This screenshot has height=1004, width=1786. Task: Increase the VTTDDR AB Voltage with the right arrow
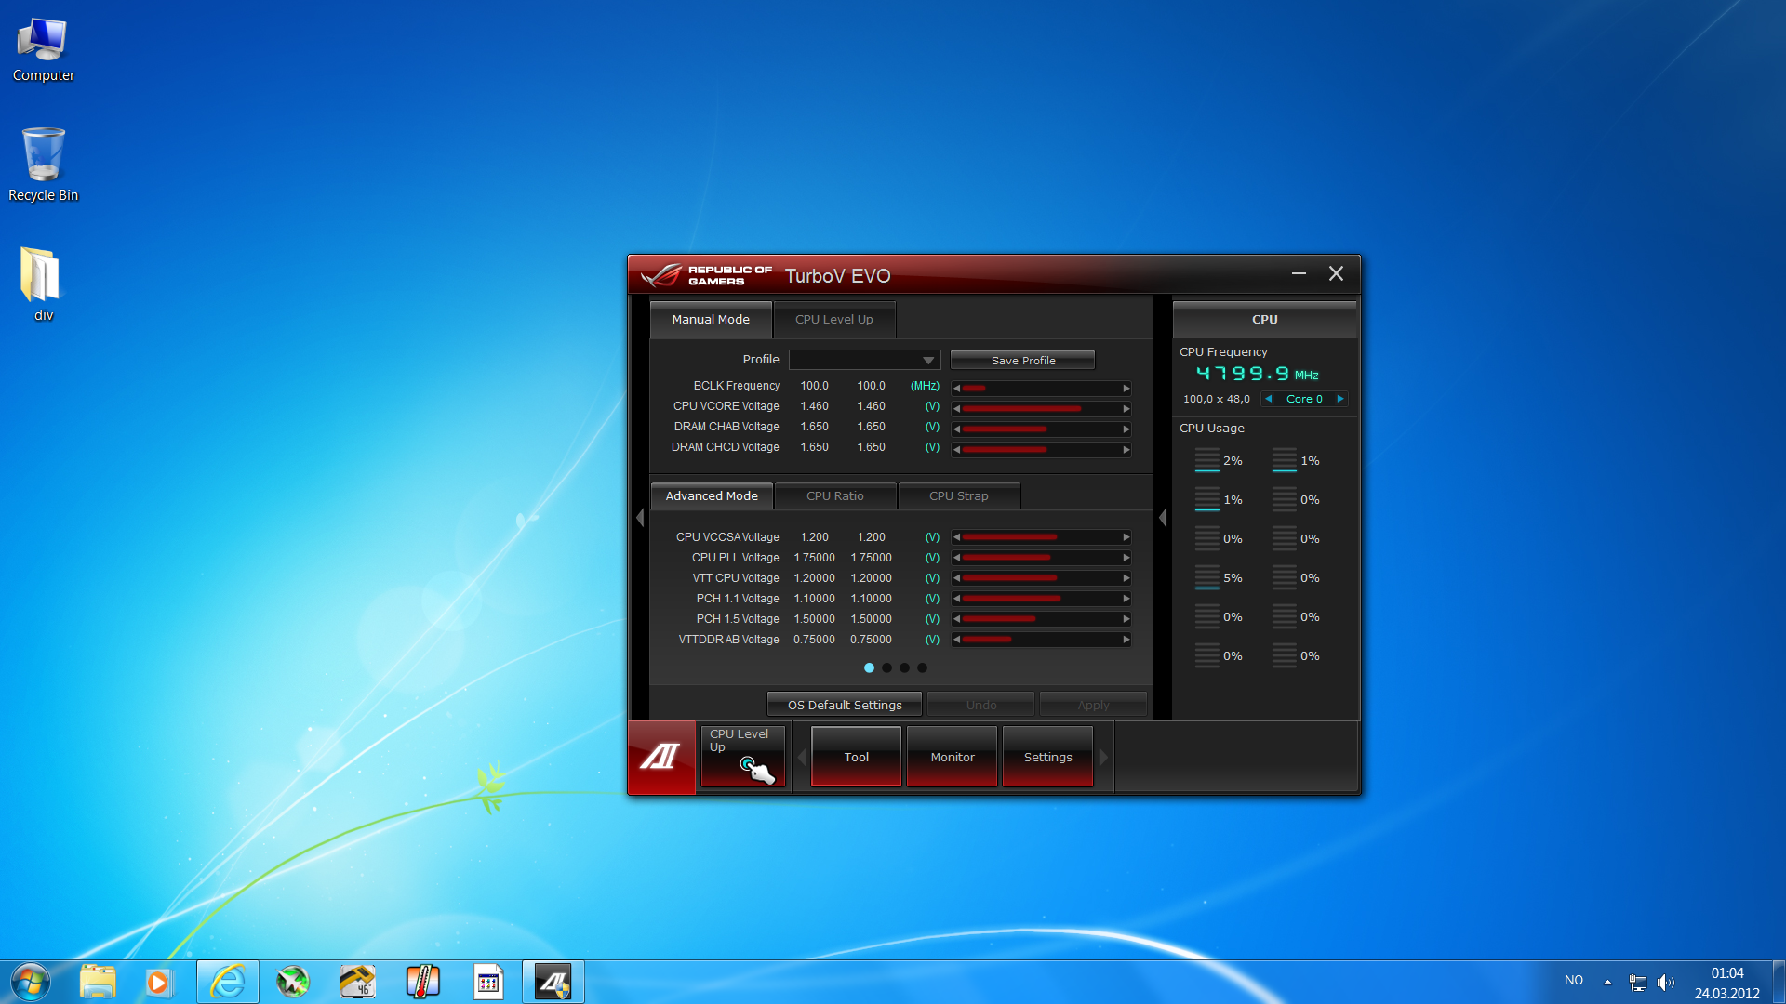[x=1126, y=639]
